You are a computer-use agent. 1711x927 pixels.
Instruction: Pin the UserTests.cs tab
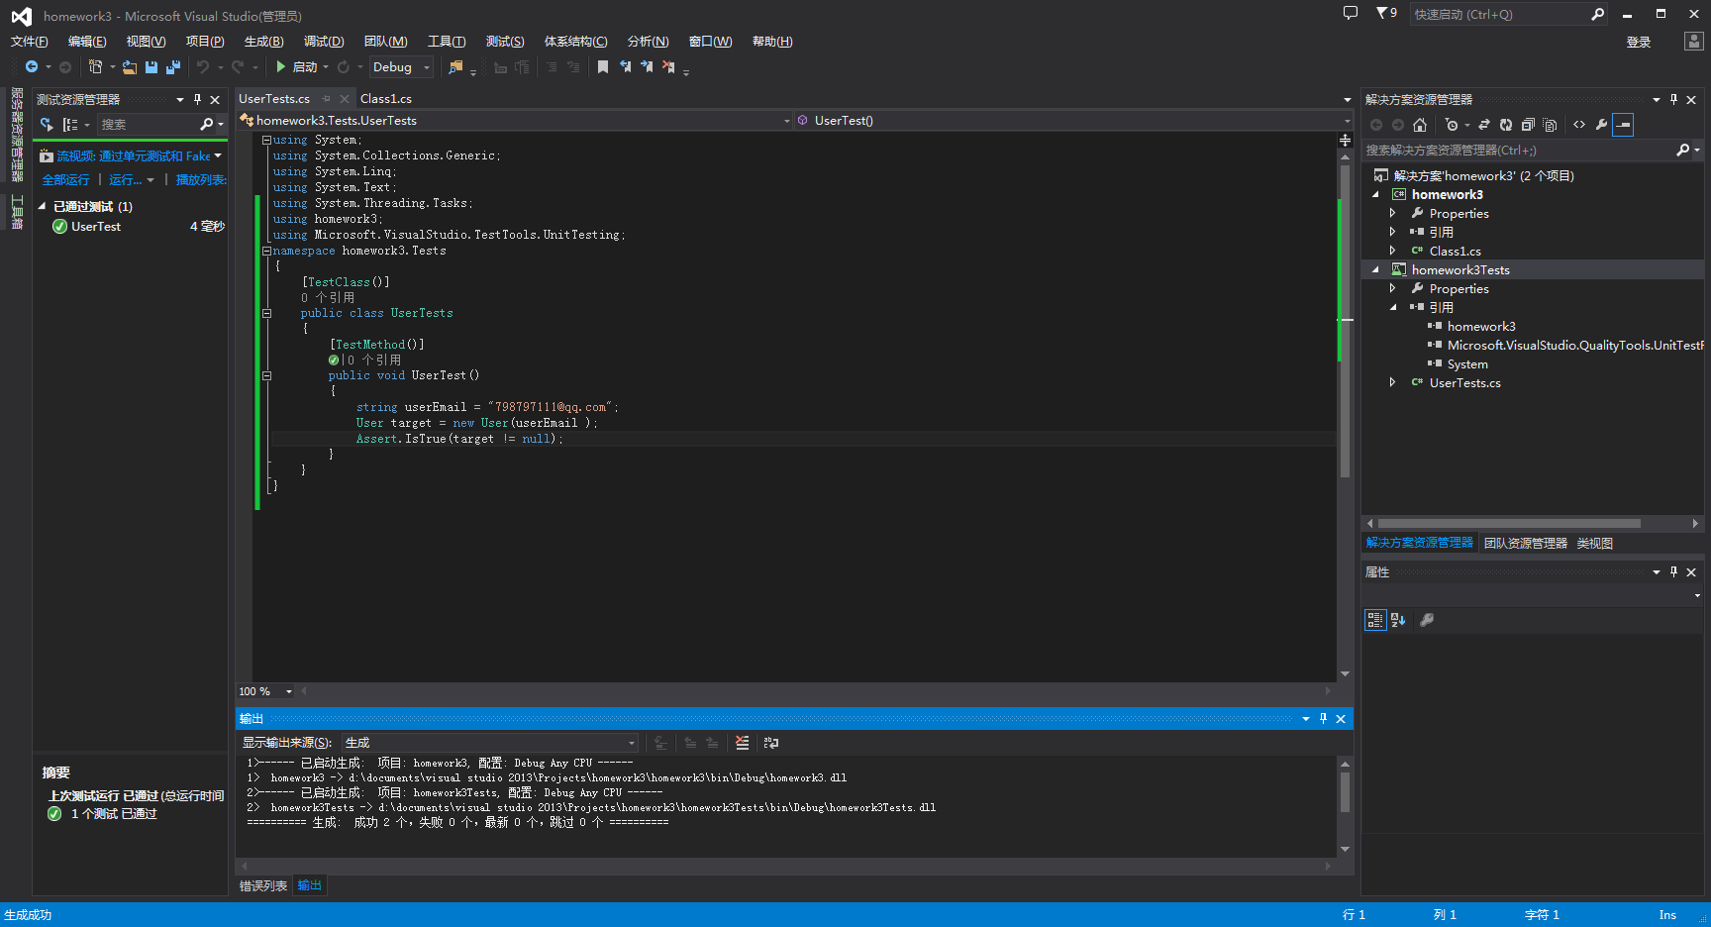326,99
